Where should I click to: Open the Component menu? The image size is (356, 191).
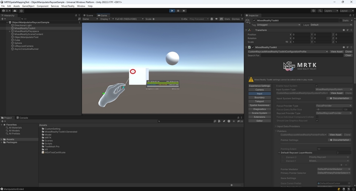tap(42, 6)
